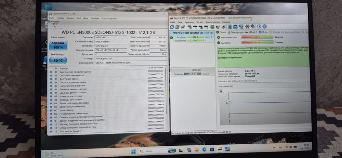
Task: Open Отчёт menu in Hard Disk Sentinel
Action: 200,22
